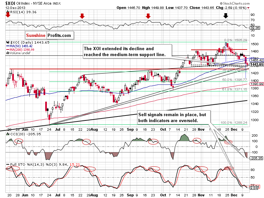Click the Close 1443.65 value in the header
Screen dimensions: 264x198
tap(202, 8)
